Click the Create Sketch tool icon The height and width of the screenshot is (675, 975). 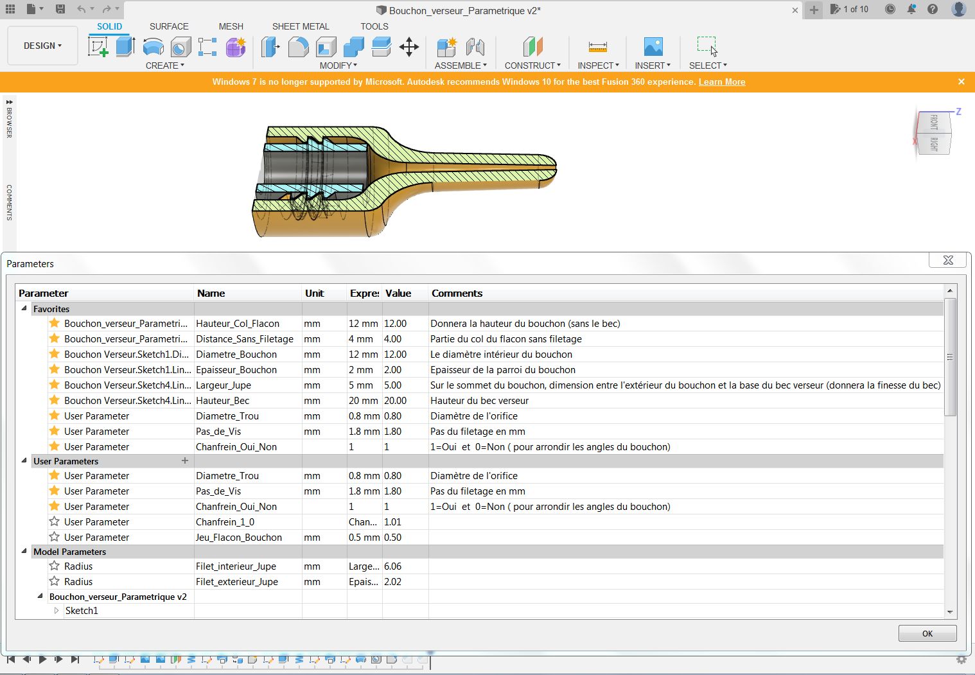click(98, 47)
